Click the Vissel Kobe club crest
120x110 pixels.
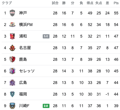pos(12,13)
